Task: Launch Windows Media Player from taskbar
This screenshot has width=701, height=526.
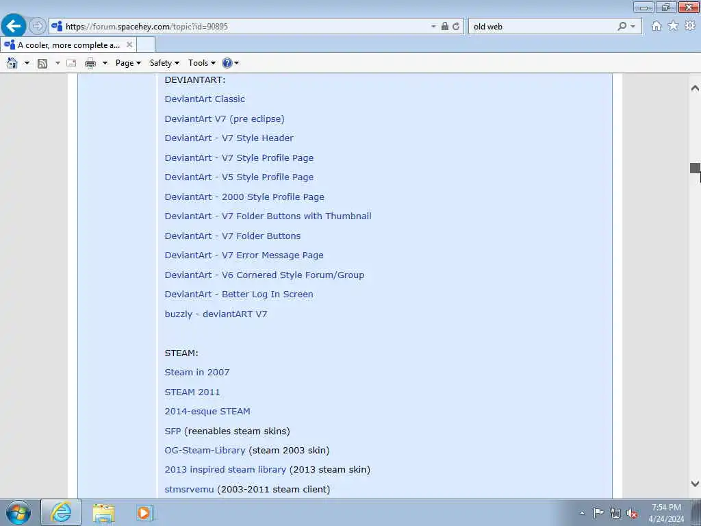Action: tap(144, 513)
